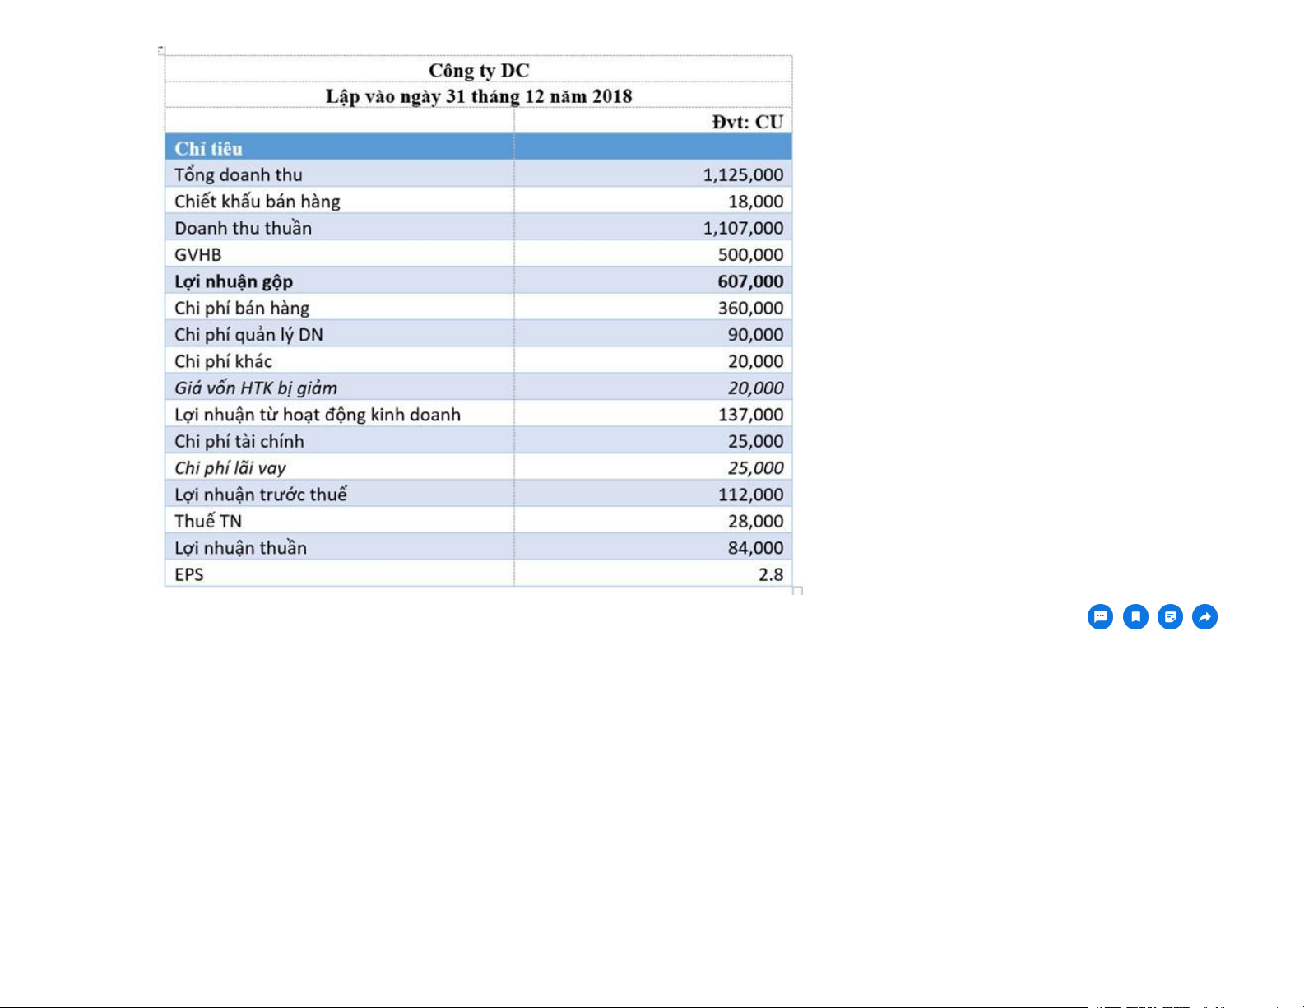This screenshot has width=1304, height=1008.
Task: Click the 'Chi phí quản lý DN' label
Action: click(x=248, y=335)
